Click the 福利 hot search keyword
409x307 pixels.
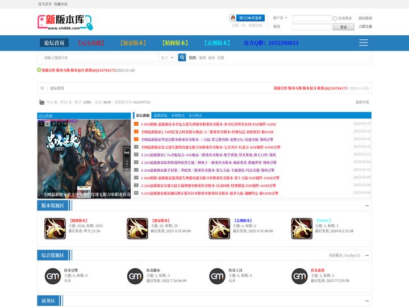202,57
